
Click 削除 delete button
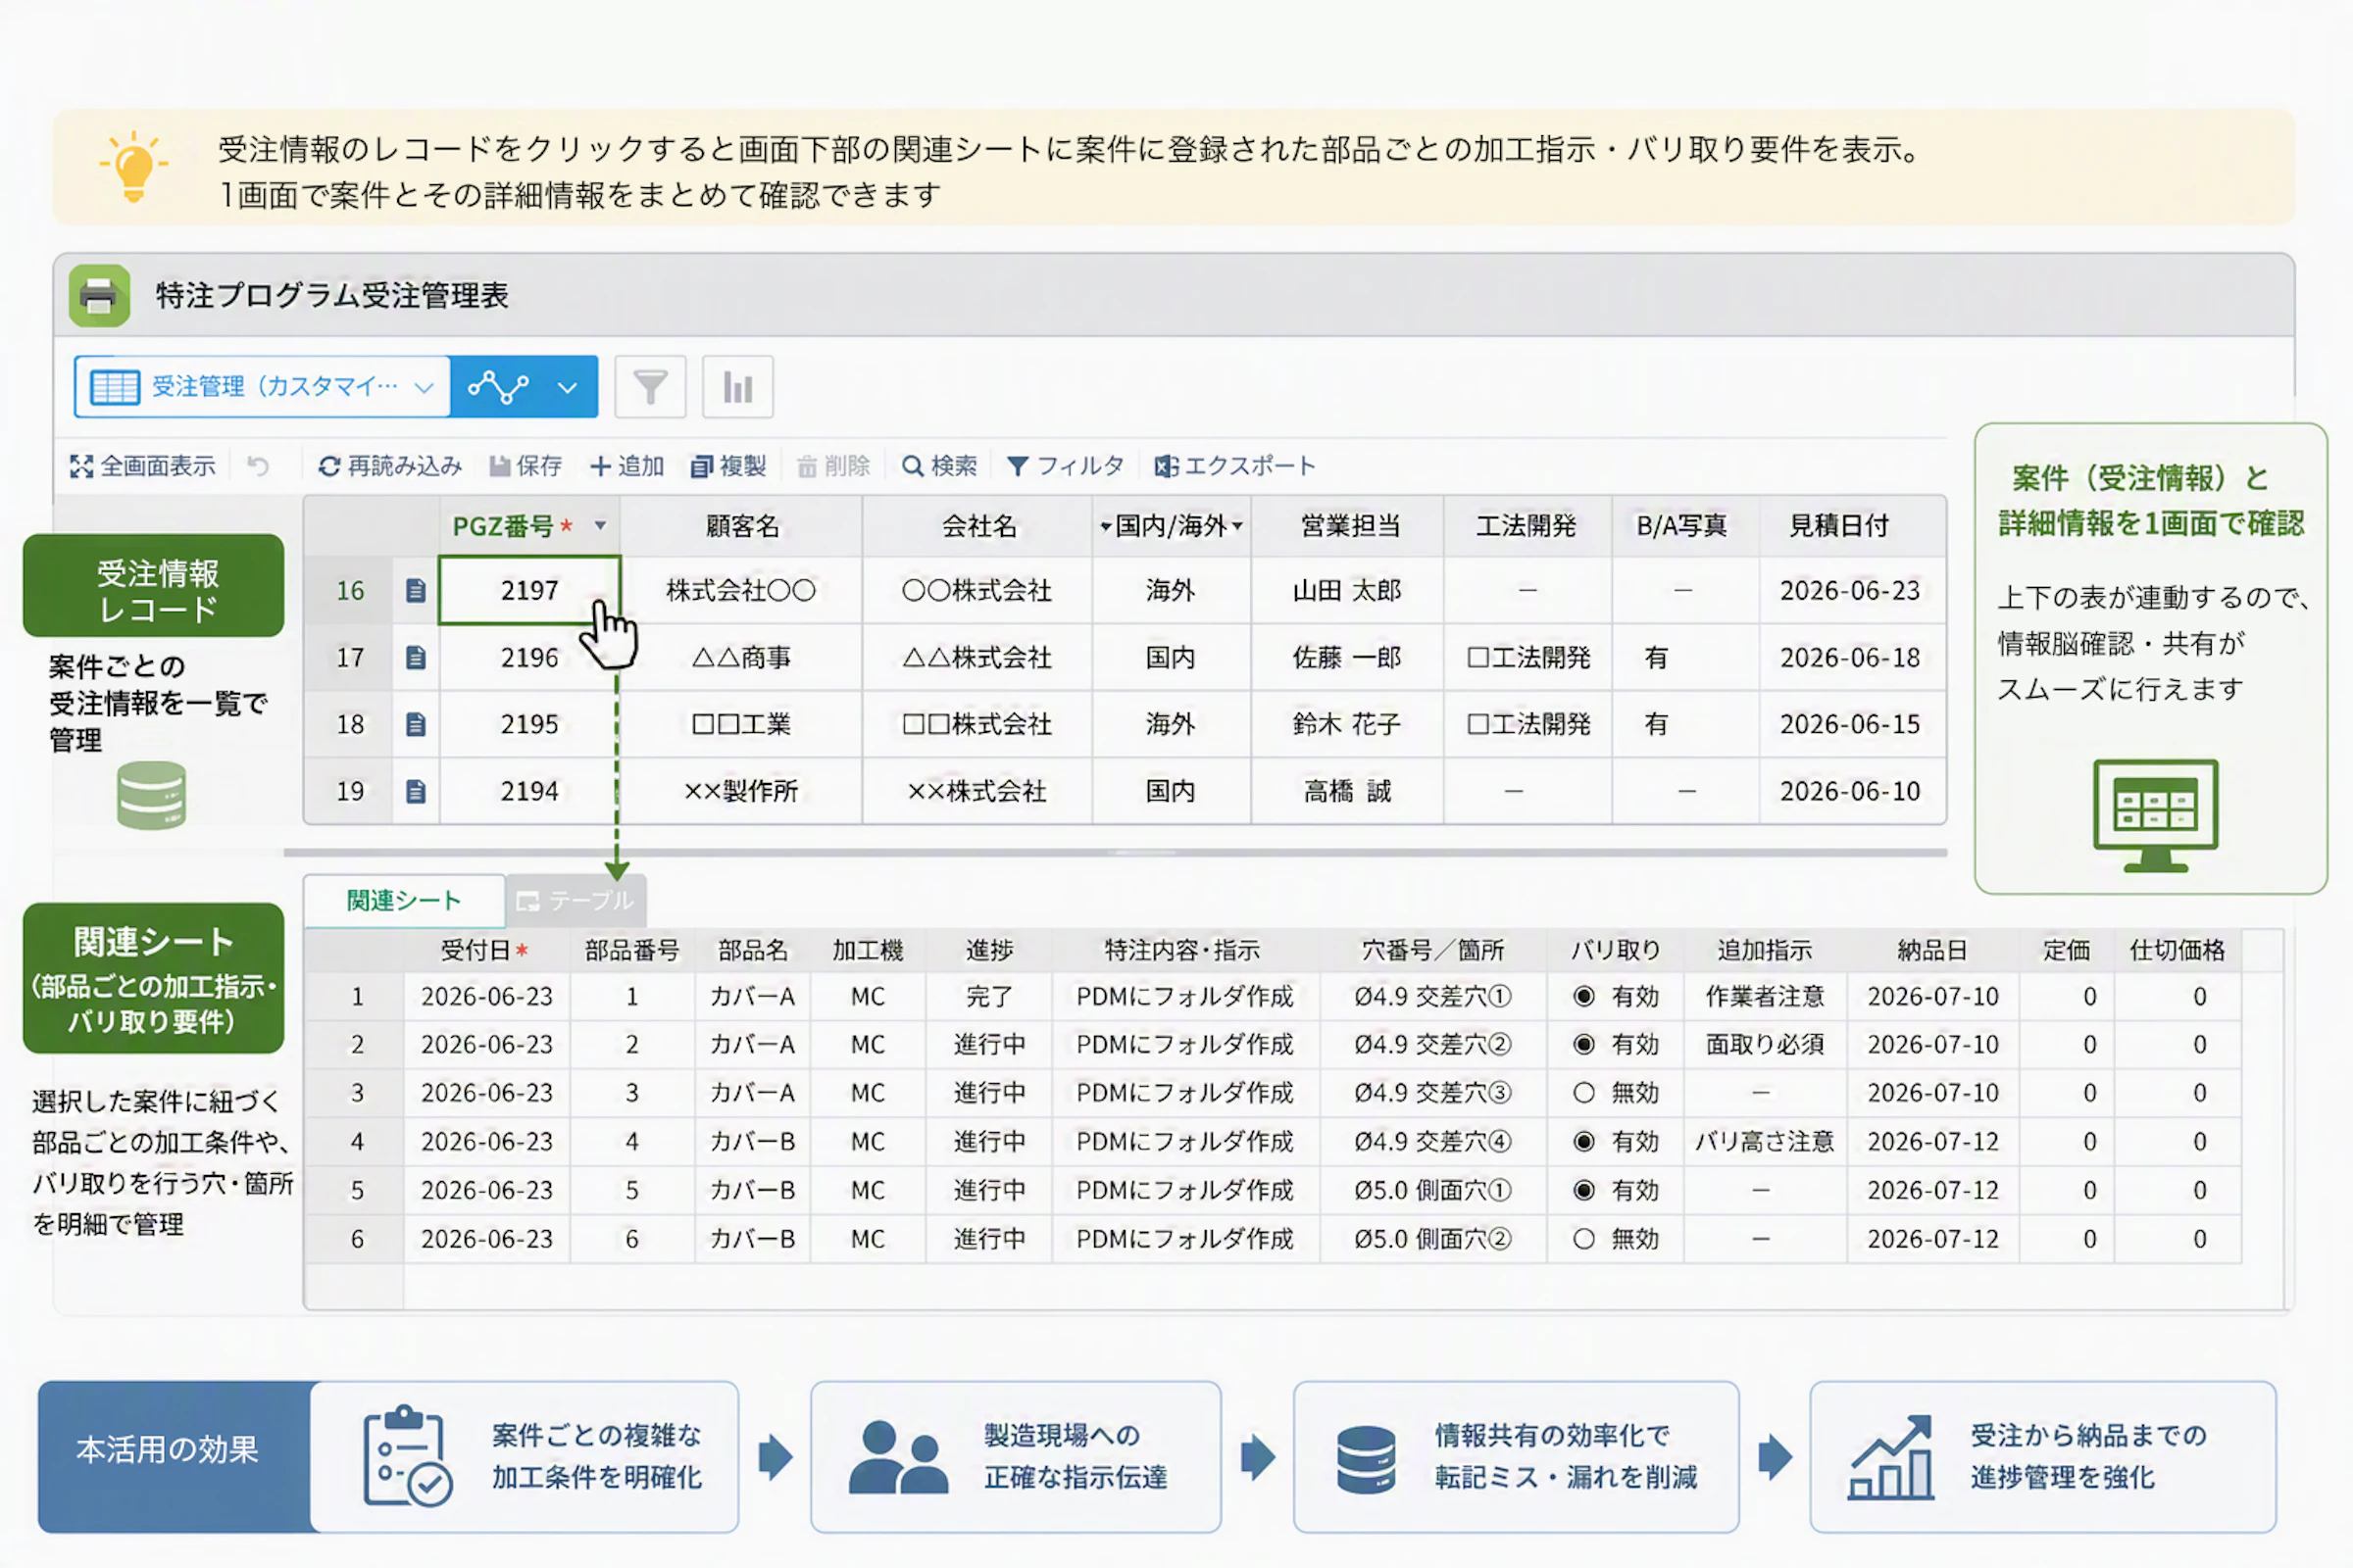[833, 466]
